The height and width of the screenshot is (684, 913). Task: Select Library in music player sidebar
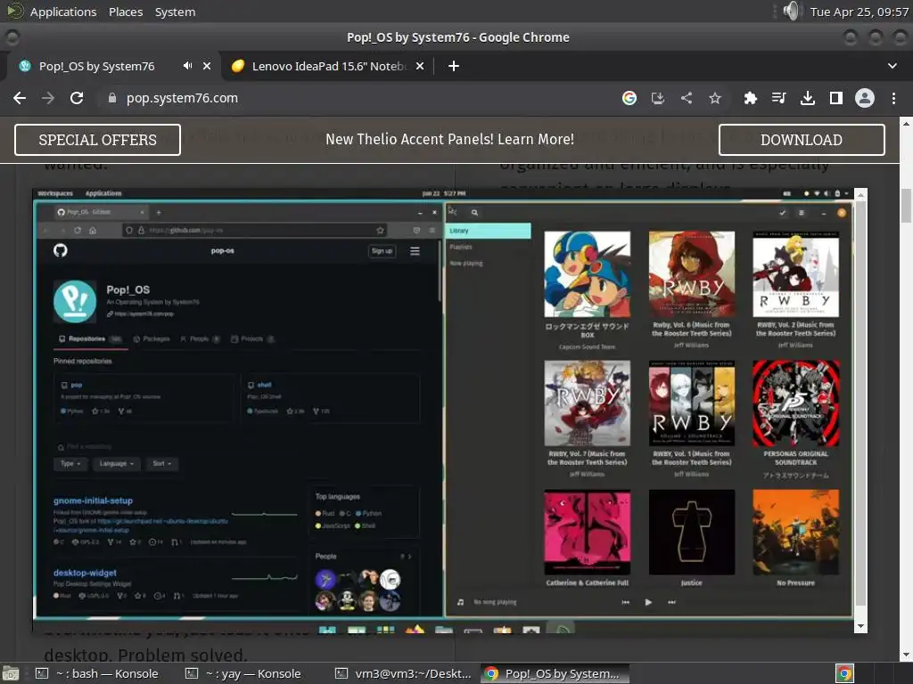point(488,231)
